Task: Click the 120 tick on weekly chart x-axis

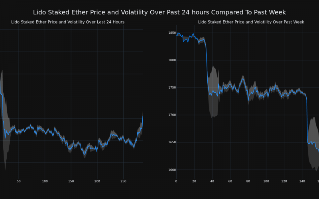Action: pos(284,181)
